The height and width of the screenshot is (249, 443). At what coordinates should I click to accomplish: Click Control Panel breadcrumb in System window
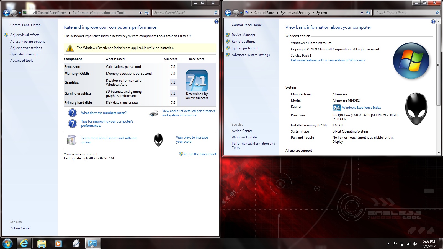pyautogui.click(x=264, y=13)
